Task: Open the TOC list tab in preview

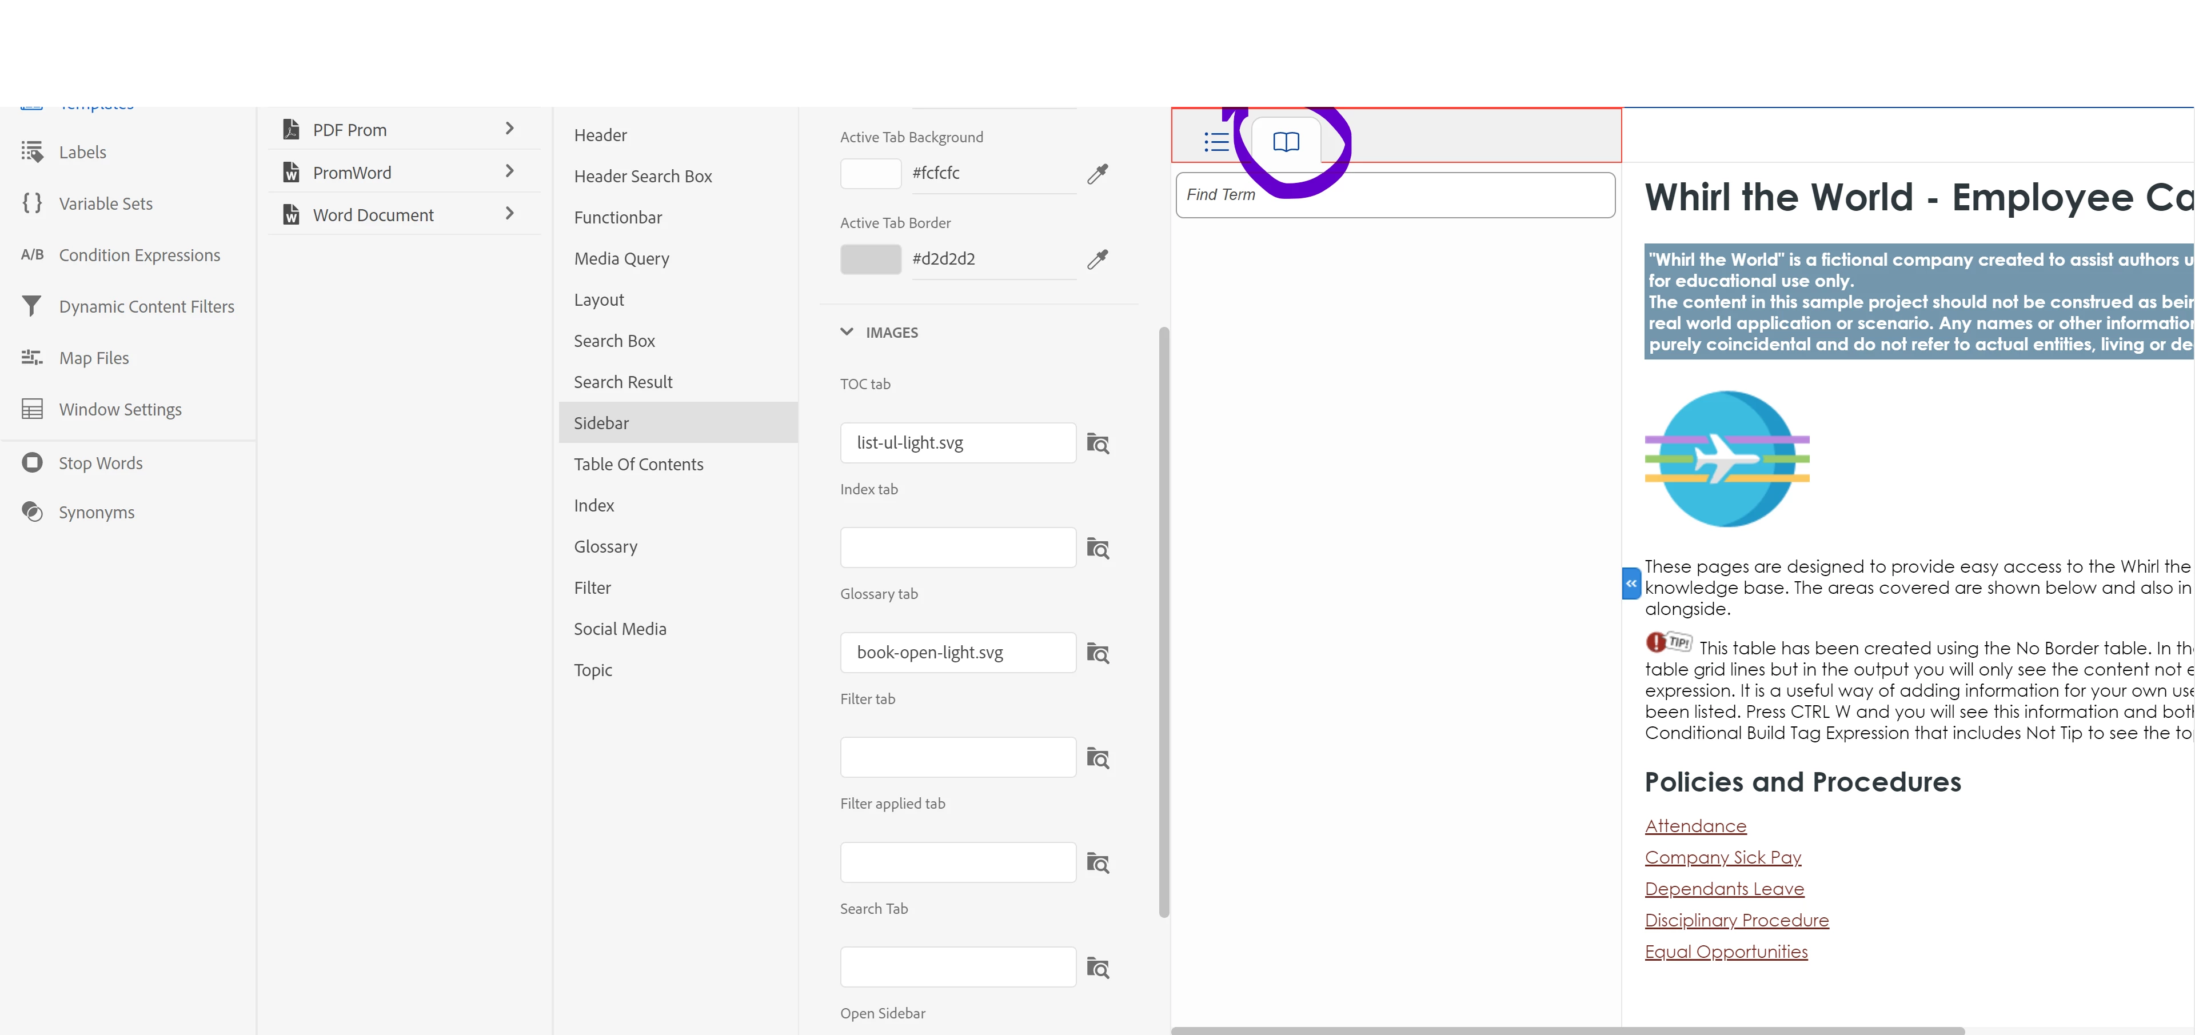Action: click(1216, 141)
